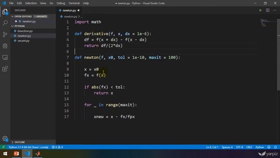Viewport: 280px width, 158px height.
Task: Change line ending via CRLF status item
Action: [x=249, y=147]
